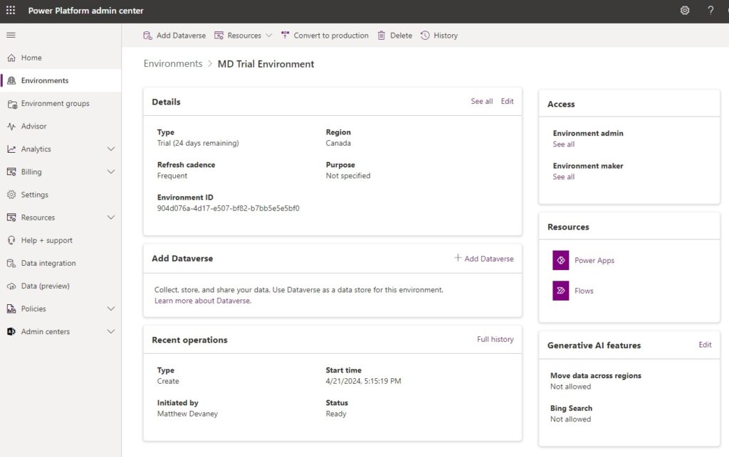Image resolution: width=729 pixels, height=457 pixels.
Task: Expand the Resources sidebar section
Action: [x=111, y=217]
